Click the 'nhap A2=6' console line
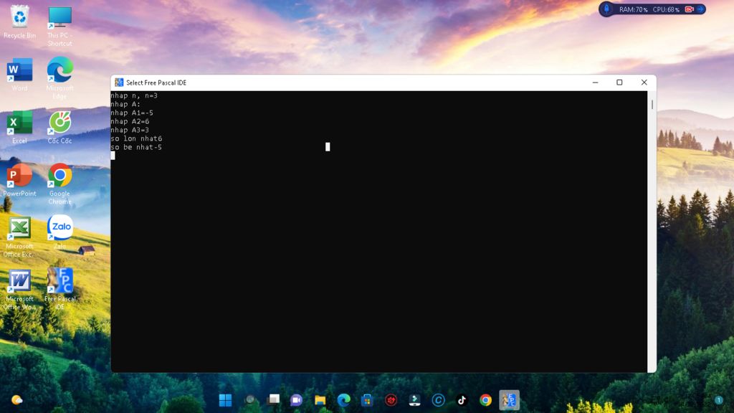734x413 pixels. (x=130, y=121)
